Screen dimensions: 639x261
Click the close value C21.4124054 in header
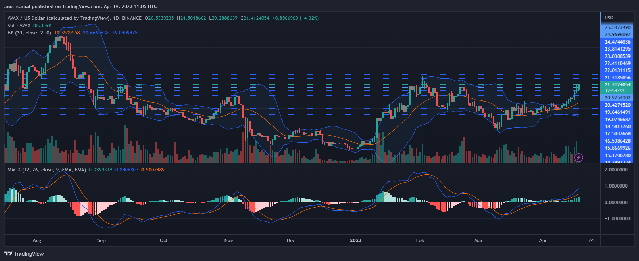255,18
